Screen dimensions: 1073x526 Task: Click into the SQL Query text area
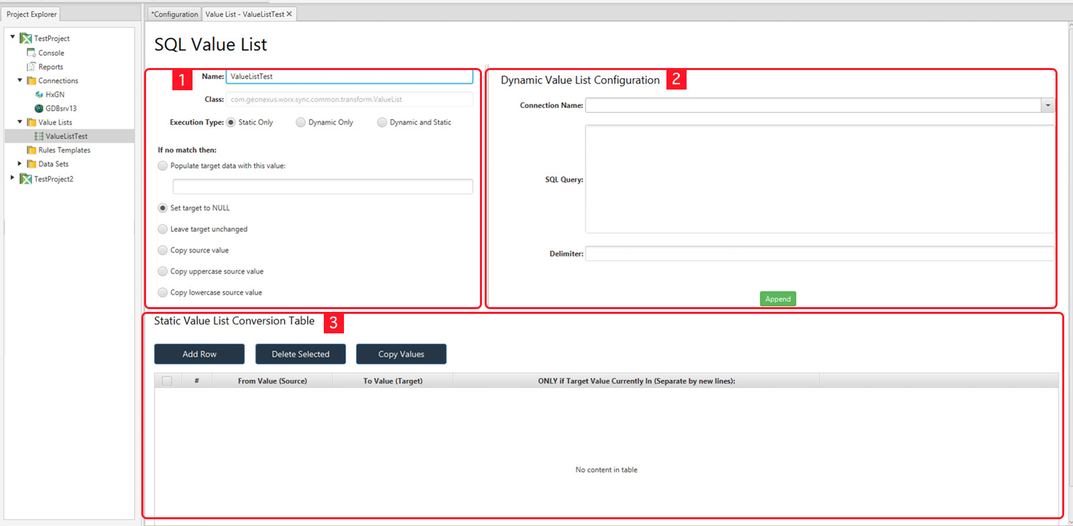(820, 179)
